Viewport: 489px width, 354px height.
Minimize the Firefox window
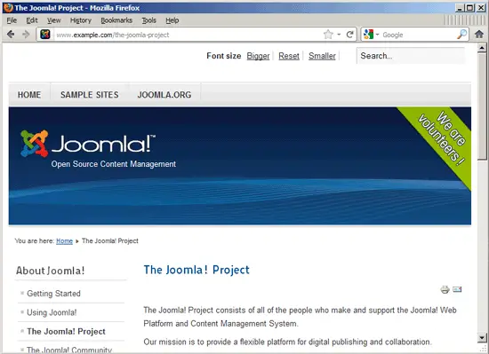click(459, 8)
